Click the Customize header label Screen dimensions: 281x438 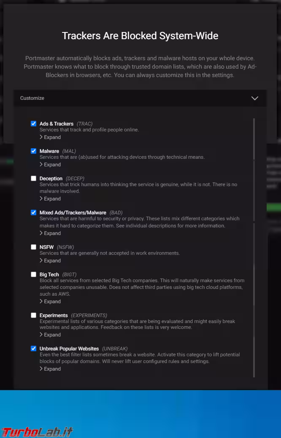click(x=32, y=98)
